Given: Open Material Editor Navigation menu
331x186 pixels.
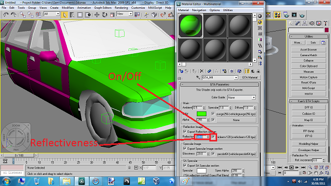Looking at the screenshot, I should [x=199, y=10].
